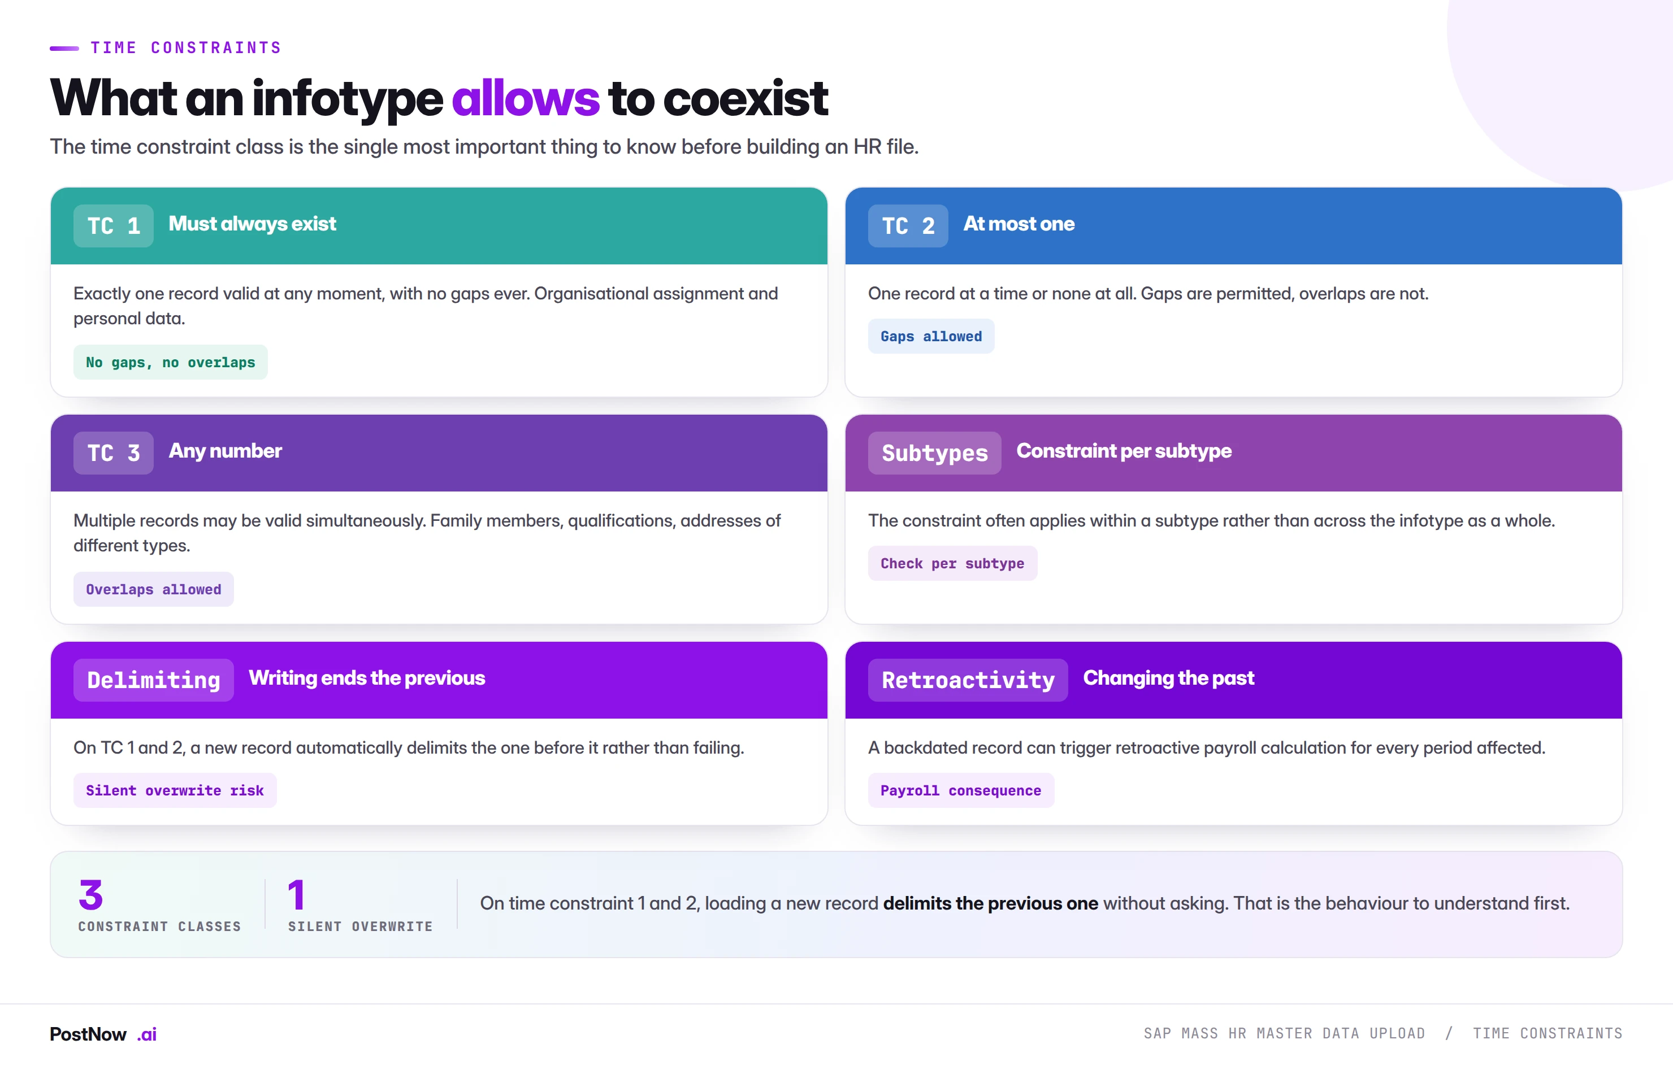Click the TC 3 badge
1673x1070 pixels.
pyautogui.click(x=113, y=453)
